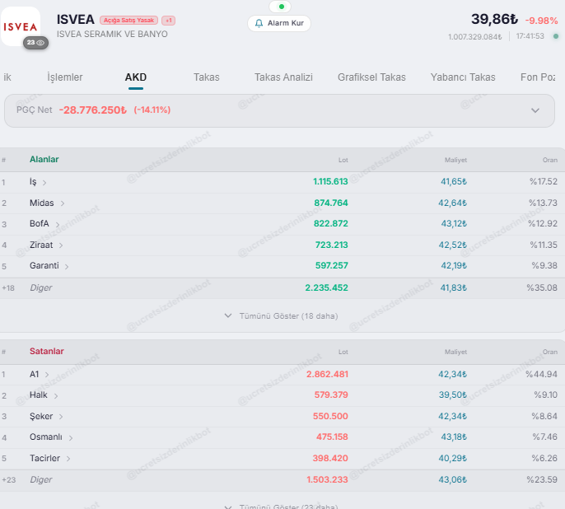The image size is (565, 509).
Task: Click the Açığa Satış Yasak tag
Action: tap(128, 20)
